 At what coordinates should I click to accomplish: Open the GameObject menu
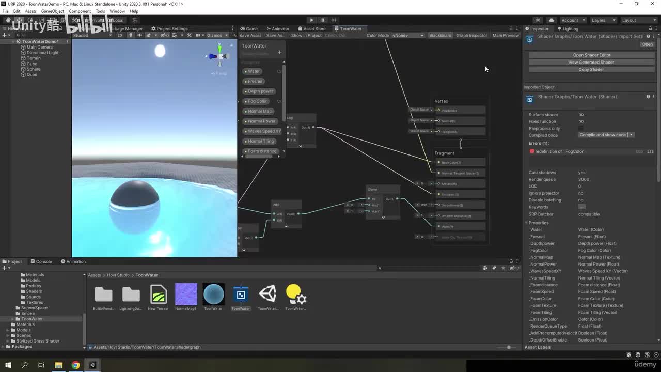[x=53, y=11]
